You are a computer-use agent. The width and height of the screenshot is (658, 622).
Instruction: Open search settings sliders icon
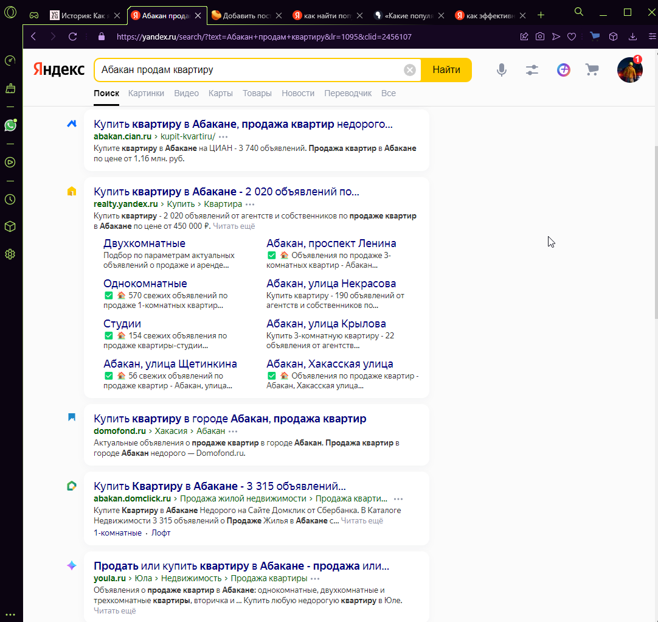(x=532, y=70)
